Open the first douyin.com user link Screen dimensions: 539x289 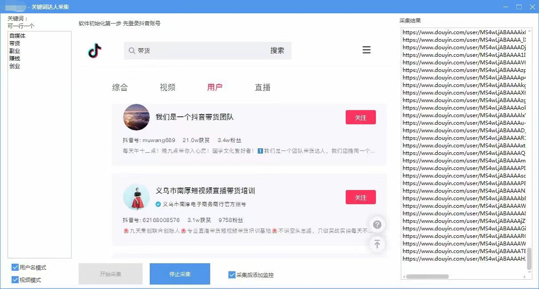(462, 32)
